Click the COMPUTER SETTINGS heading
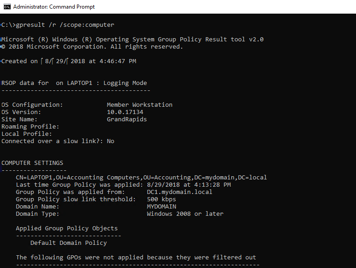The width and height of the screenshot is (356, 268). point(32,163)
